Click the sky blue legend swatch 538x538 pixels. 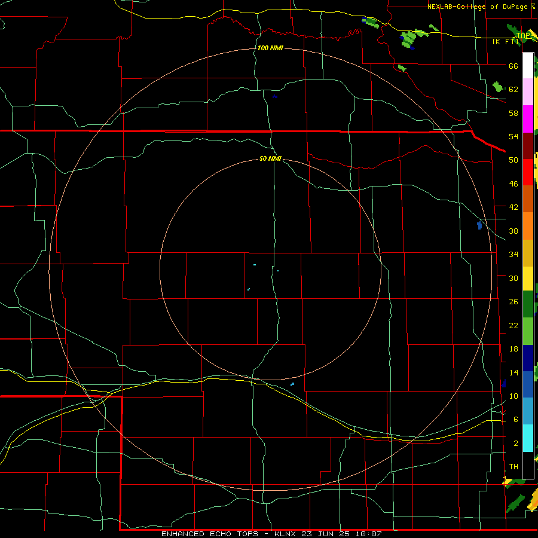click(x=528, y=411)
